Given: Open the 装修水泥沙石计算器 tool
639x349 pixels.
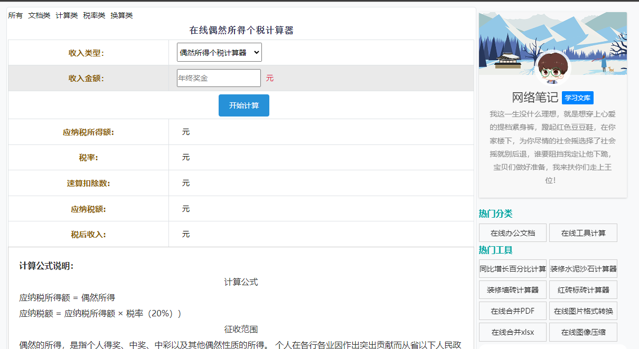Looking at the screenshot, I should point(583,269).
